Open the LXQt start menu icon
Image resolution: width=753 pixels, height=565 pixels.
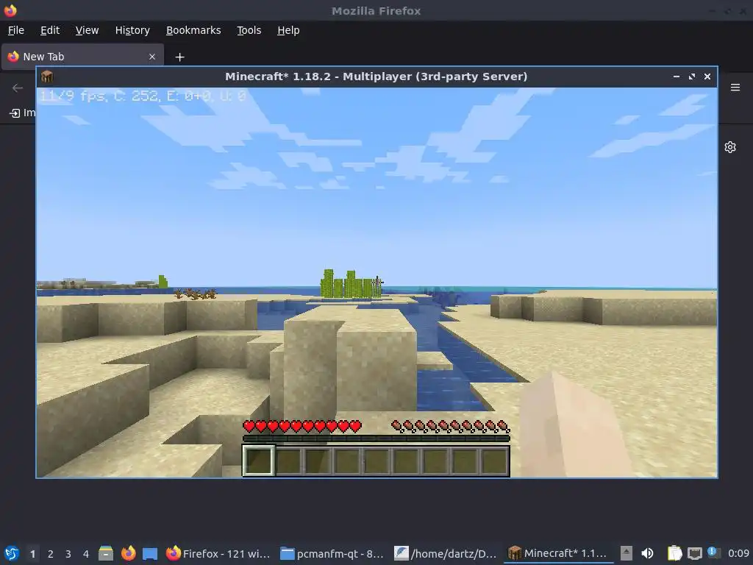tap(12, 553)
